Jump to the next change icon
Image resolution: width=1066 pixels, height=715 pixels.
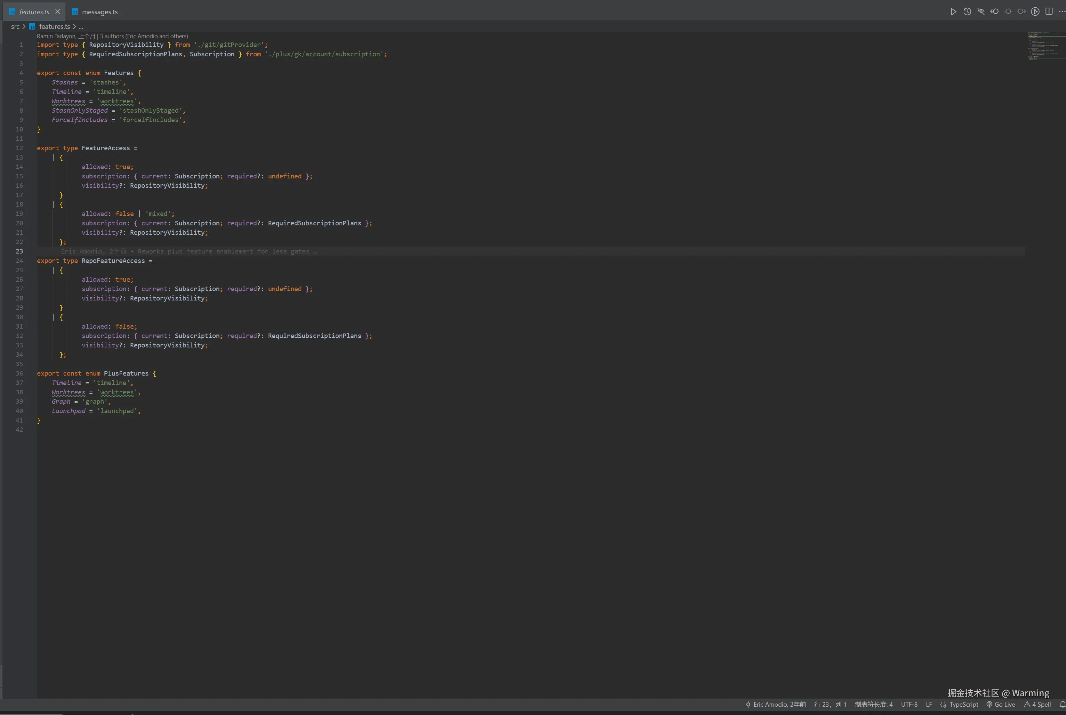point(1021,11)
